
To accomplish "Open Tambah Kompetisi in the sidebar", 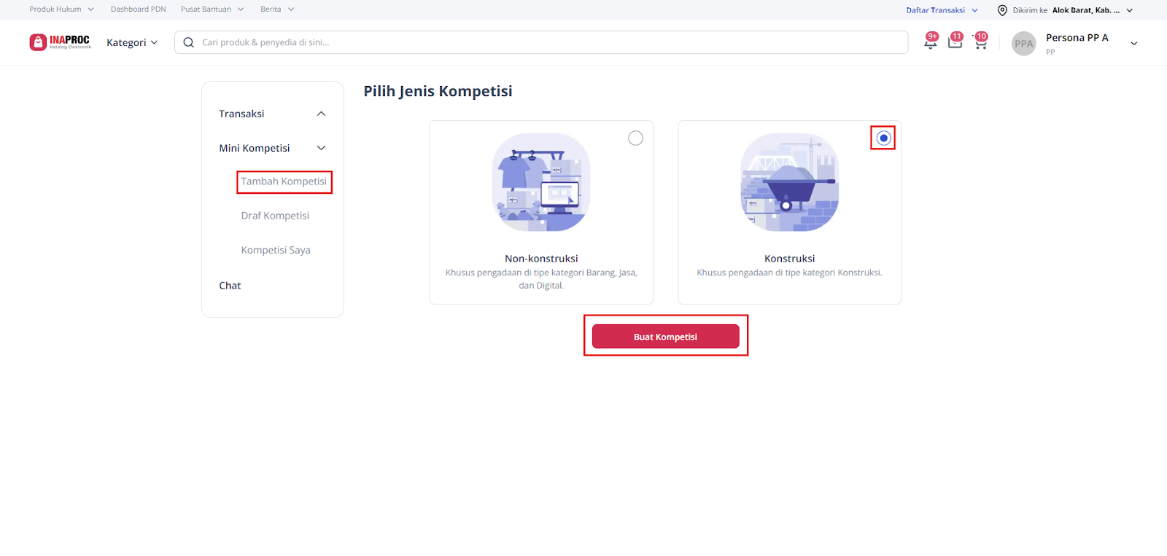I will (284, 181).
